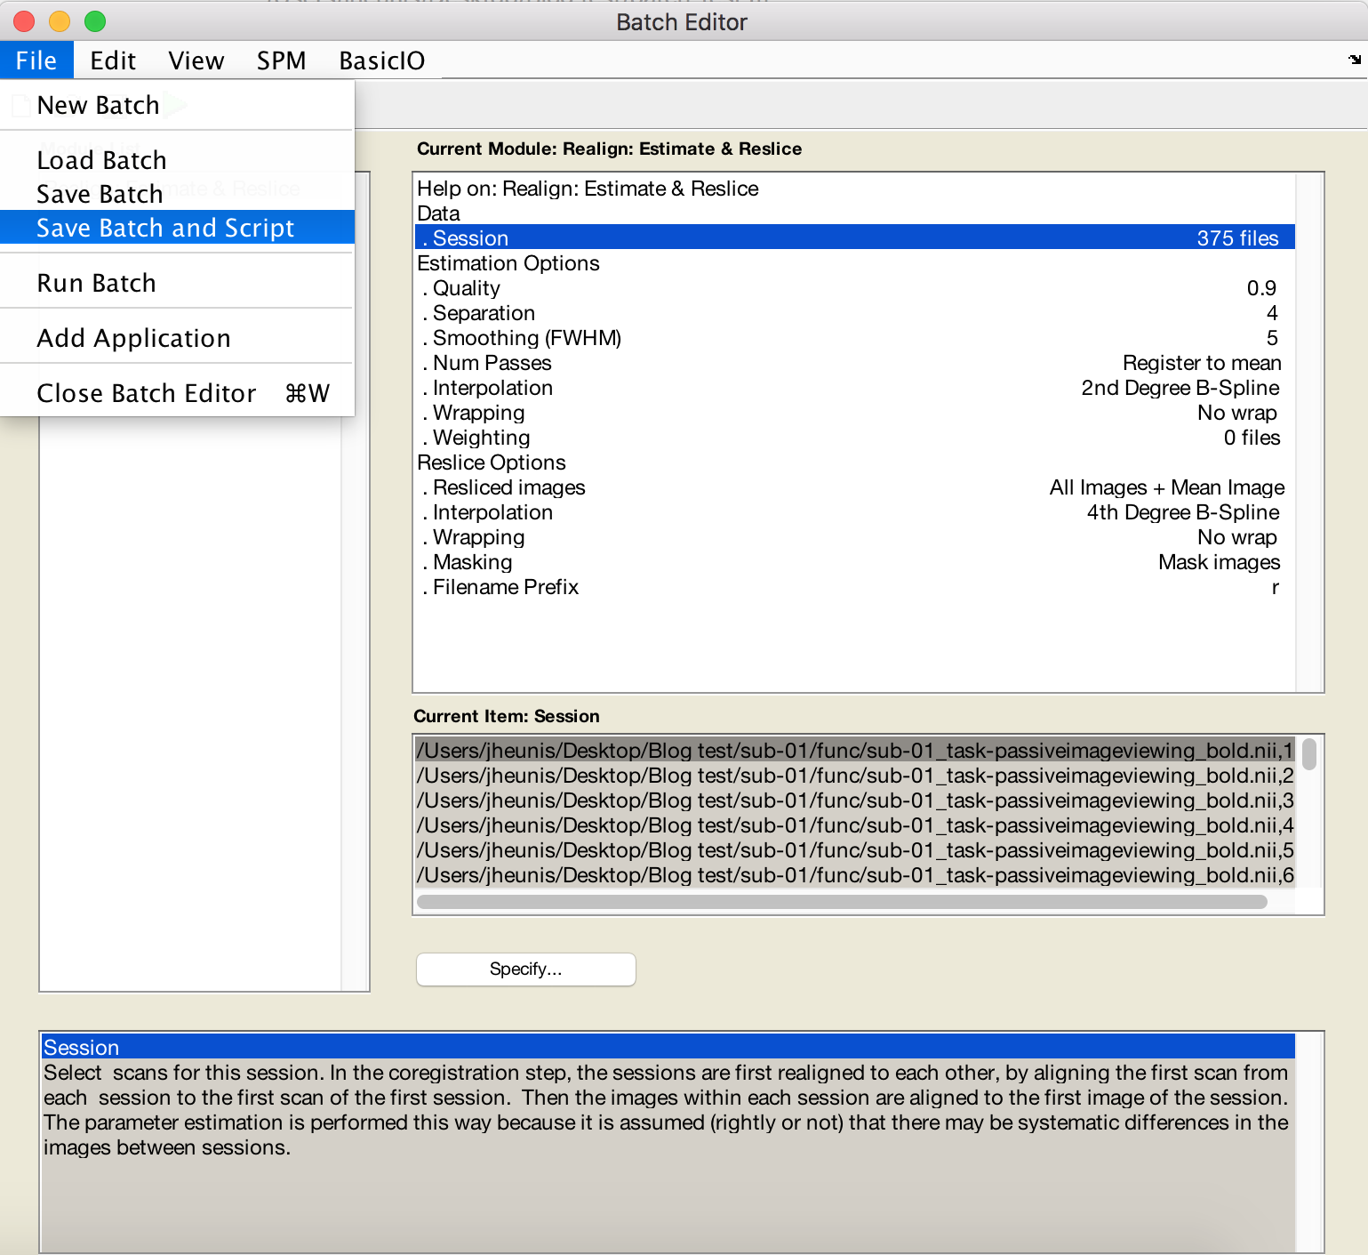This screenshot has width=1368, height=1255.
Task: Select the Weighting row with 0 files
Action: [855, 438]
